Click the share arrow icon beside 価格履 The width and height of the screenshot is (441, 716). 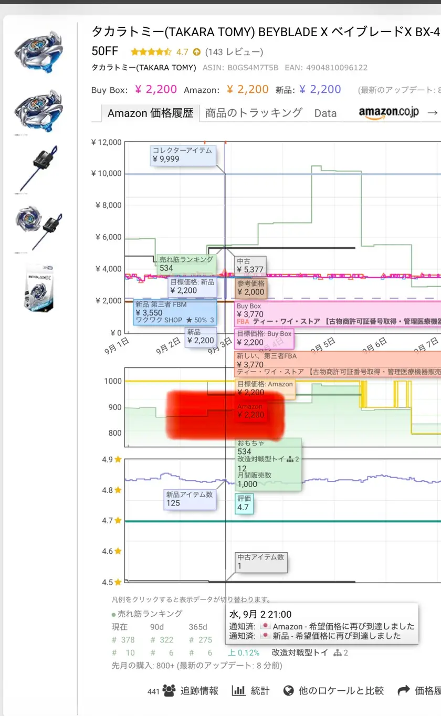pyautogui.click(x=403, y=690)
